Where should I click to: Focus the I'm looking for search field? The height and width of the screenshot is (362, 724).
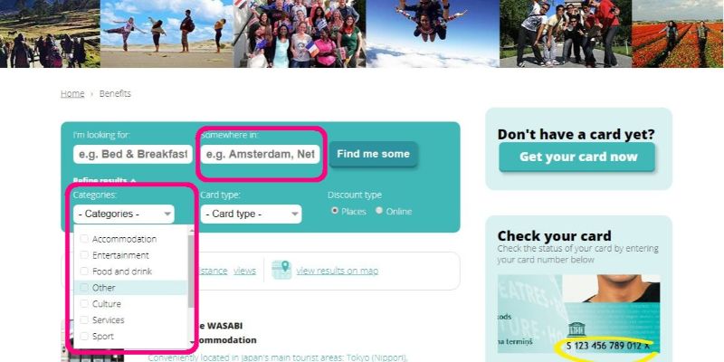point(132,154)
